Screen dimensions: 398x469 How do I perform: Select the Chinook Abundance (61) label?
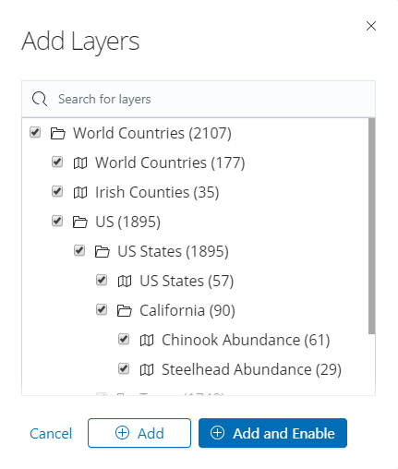coord(246,340)
